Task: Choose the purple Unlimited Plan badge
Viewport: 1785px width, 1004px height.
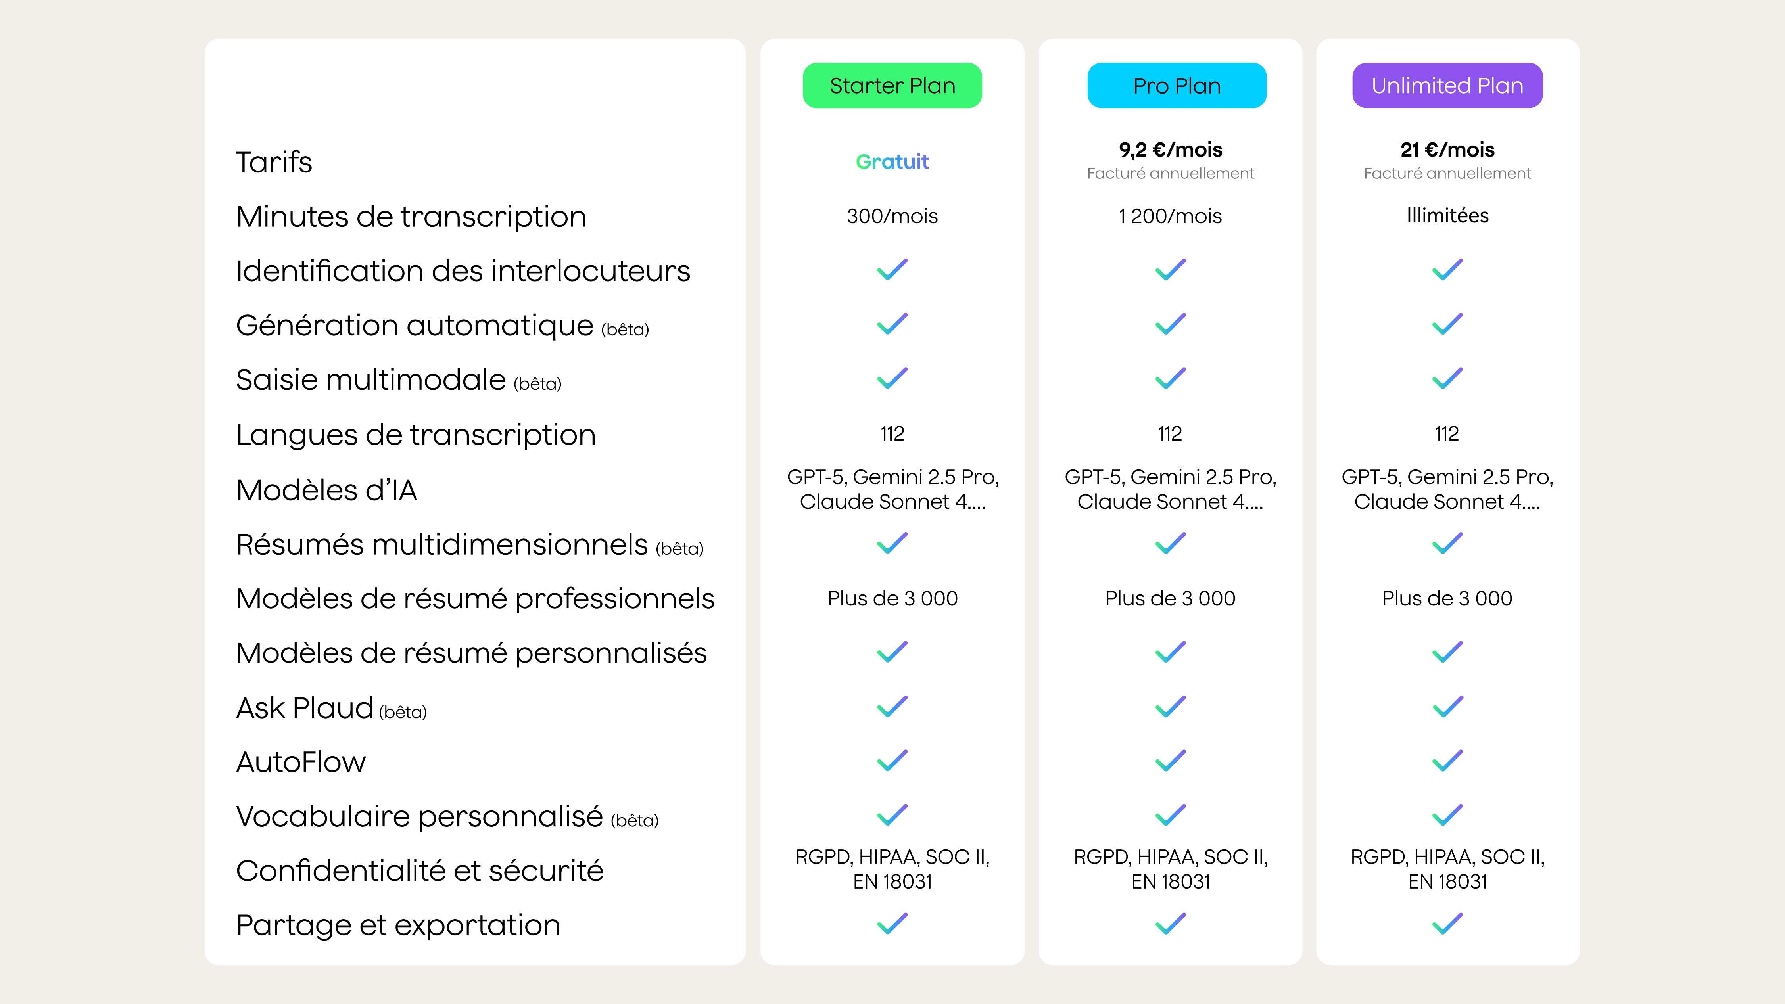Action: 1447,86
